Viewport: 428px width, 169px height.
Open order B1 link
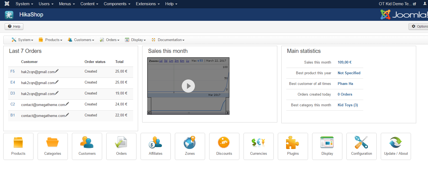pos(13,115)
